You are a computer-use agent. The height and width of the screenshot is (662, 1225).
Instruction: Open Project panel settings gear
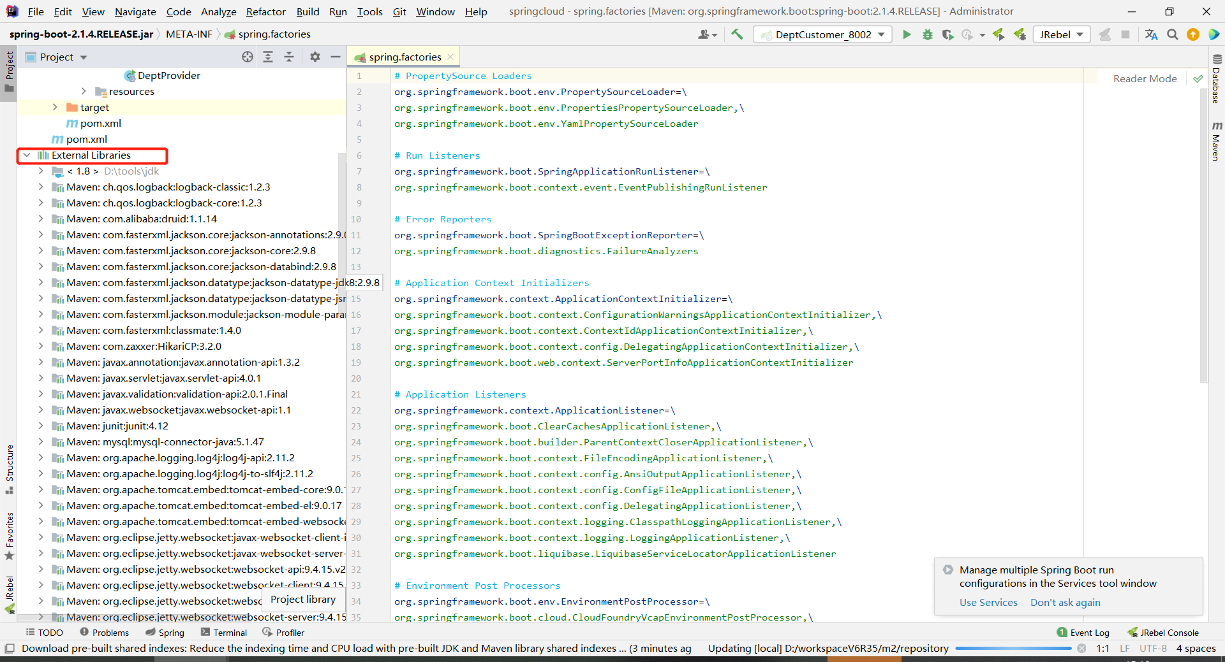click(315, 57)
